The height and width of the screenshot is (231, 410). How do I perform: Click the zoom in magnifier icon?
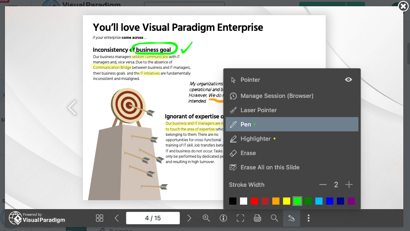point(206,218)
